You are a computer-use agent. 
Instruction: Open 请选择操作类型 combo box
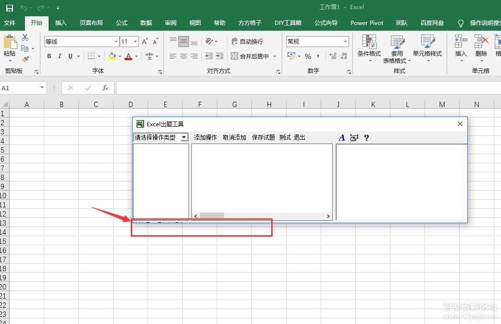coord(161,137)
